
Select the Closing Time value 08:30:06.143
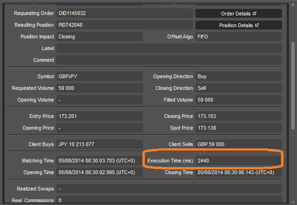click(x=238, y=172)
